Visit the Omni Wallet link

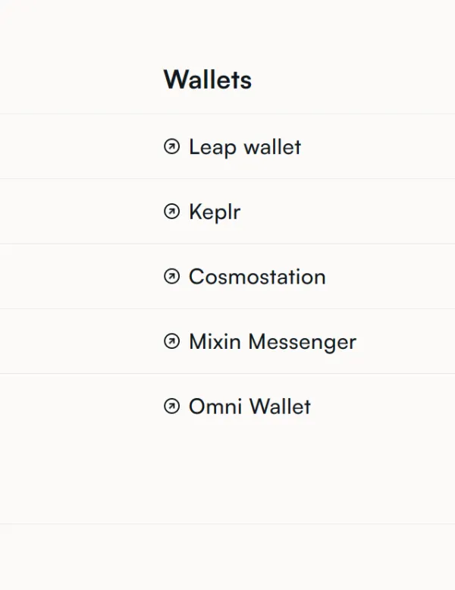pyautogui.click(x=249, y=406)
